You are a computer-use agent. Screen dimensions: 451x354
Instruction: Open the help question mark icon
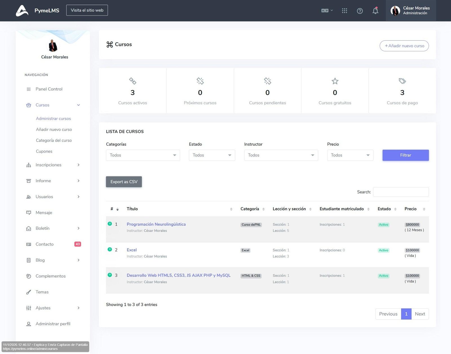tap(360, 11)
